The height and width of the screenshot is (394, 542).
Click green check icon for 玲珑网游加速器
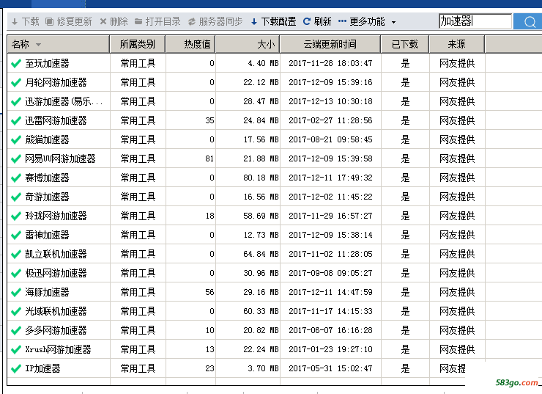click(16, 216)
